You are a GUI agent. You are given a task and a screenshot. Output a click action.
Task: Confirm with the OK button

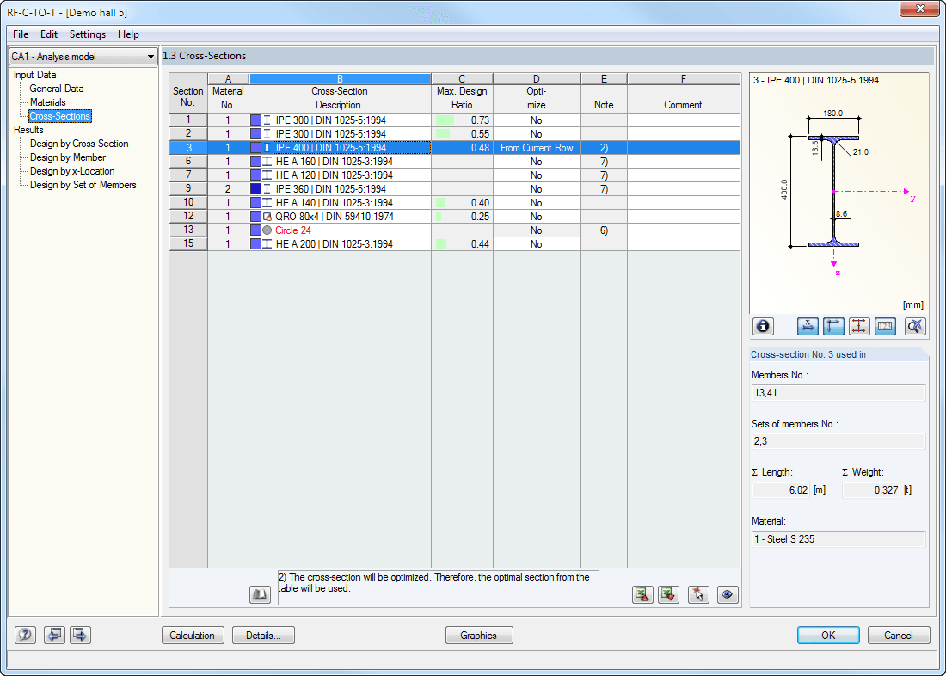point(828,636)
